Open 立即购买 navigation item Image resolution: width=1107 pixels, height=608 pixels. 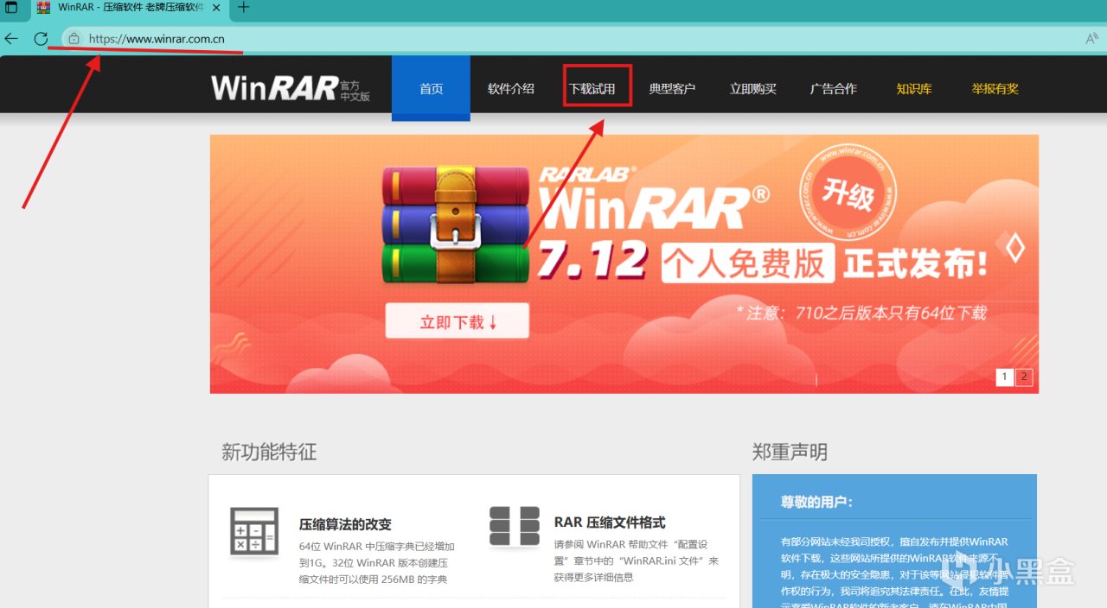click(x=753, y=89)
